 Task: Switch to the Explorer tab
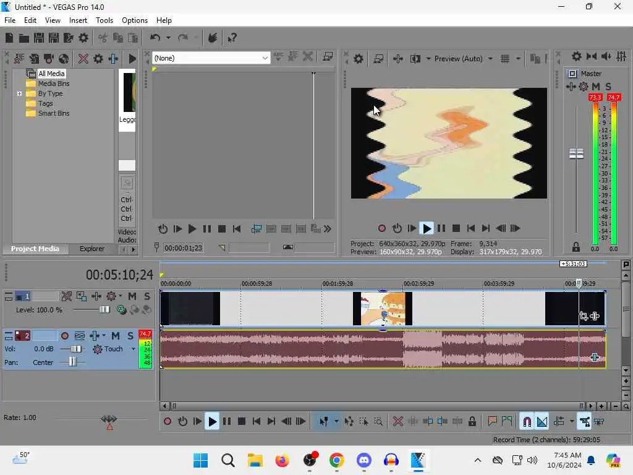(91, 249)
